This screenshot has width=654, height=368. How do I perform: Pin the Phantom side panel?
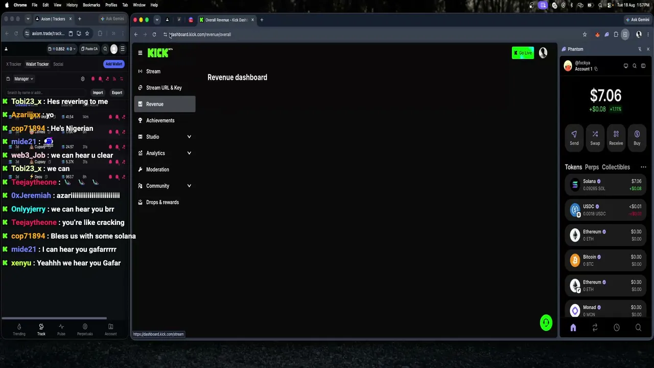pyautogui.click(x=640, y=49)
